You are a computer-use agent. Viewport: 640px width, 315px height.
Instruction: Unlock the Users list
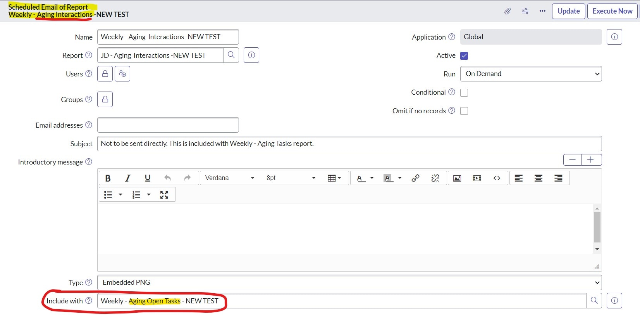[x=105, y=74]
